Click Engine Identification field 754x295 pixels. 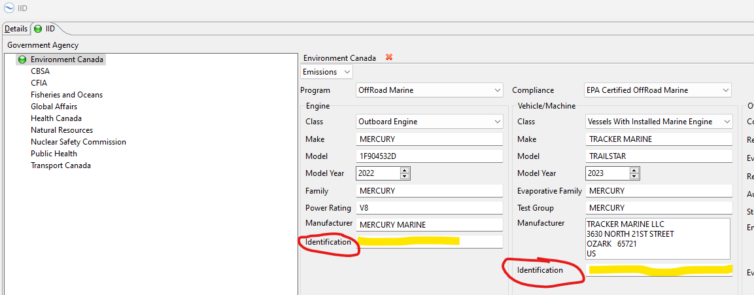tap(430, 241)
